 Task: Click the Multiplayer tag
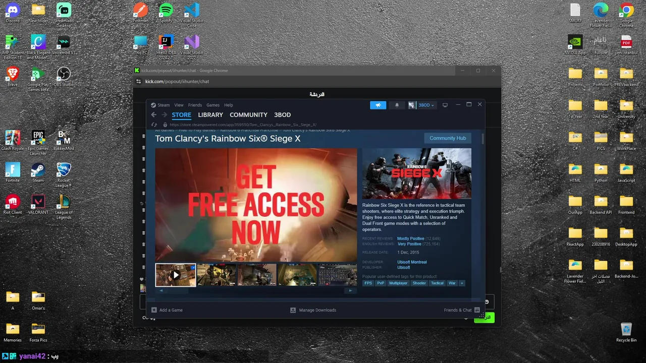tap(398, 283)
